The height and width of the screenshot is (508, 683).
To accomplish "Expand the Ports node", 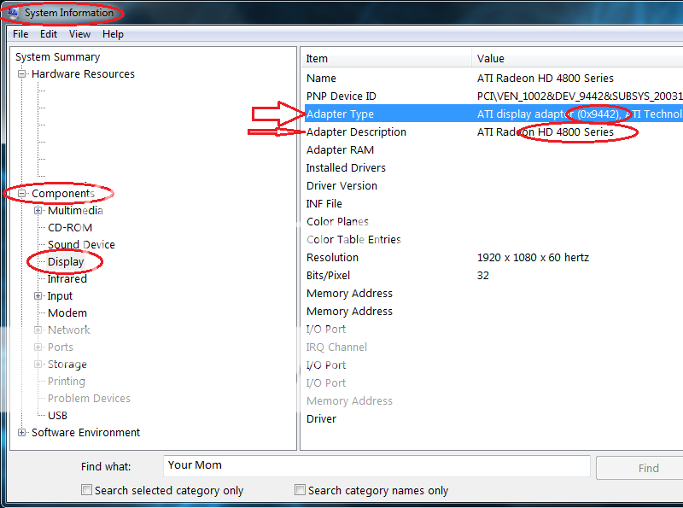I will (x=38, y=347).
